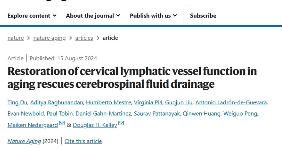The width and height of the screenshot is (282, 150).
Task: Click author Saurav Pattanayak
Action: pyautogui.click(x=158, y=114)
